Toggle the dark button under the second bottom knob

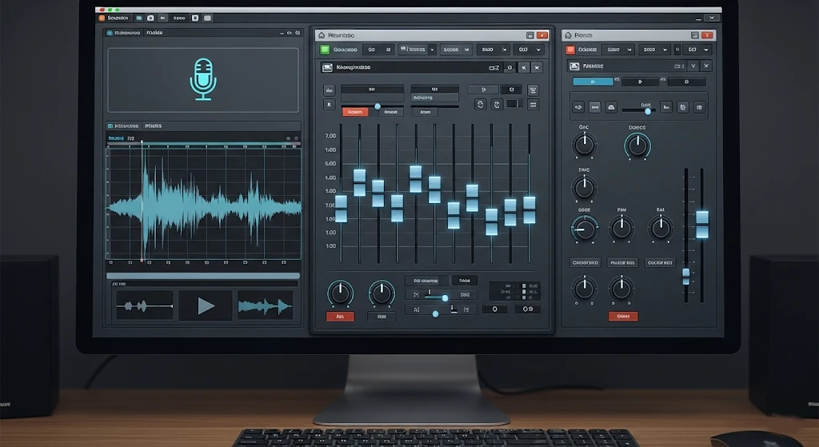382,317
